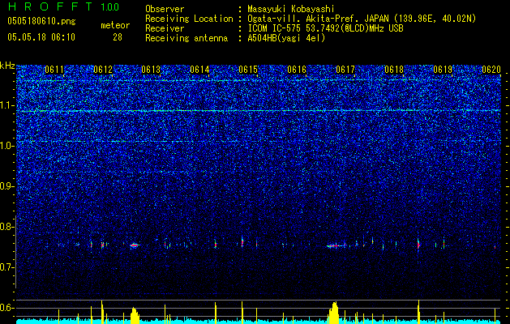Click the 0611 time marker
510x324 pixels.
[x=54, y=70]
